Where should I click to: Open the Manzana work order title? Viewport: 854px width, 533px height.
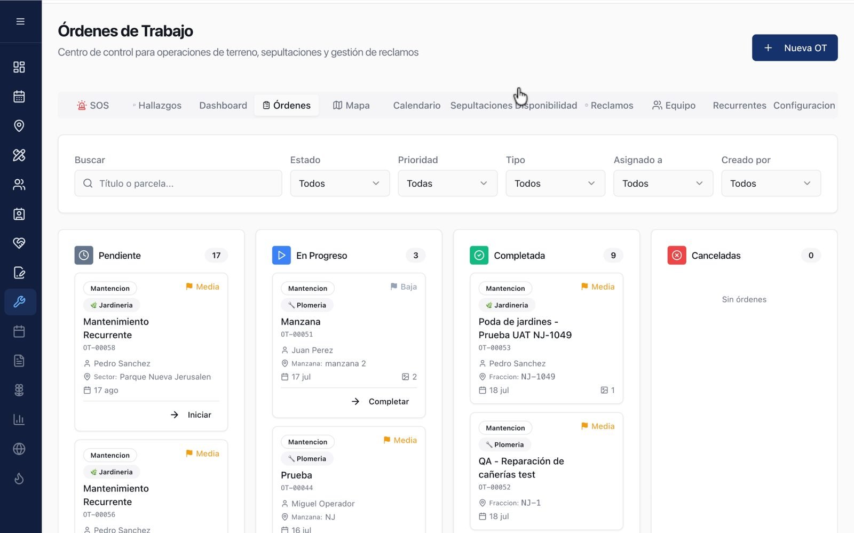click(x=301, y=322)
